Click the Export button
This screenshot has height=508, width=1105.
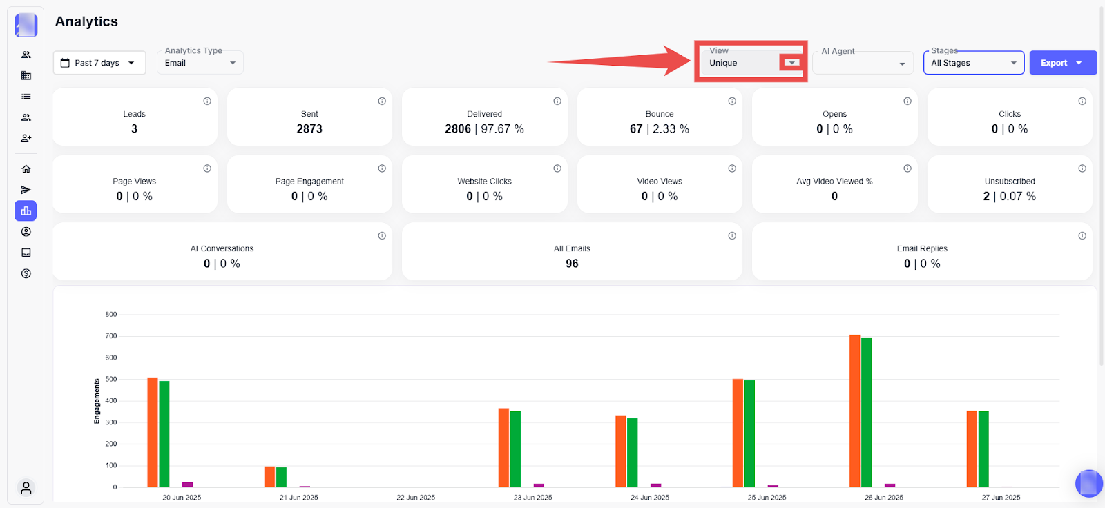click(1062, 63)
